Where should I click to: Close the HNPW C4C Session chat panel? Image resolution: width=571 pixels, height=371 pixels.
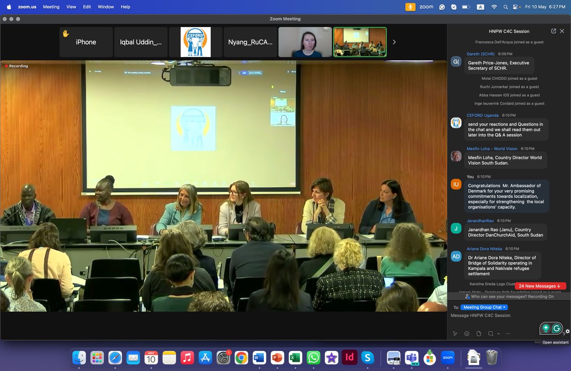pos(562,31)
